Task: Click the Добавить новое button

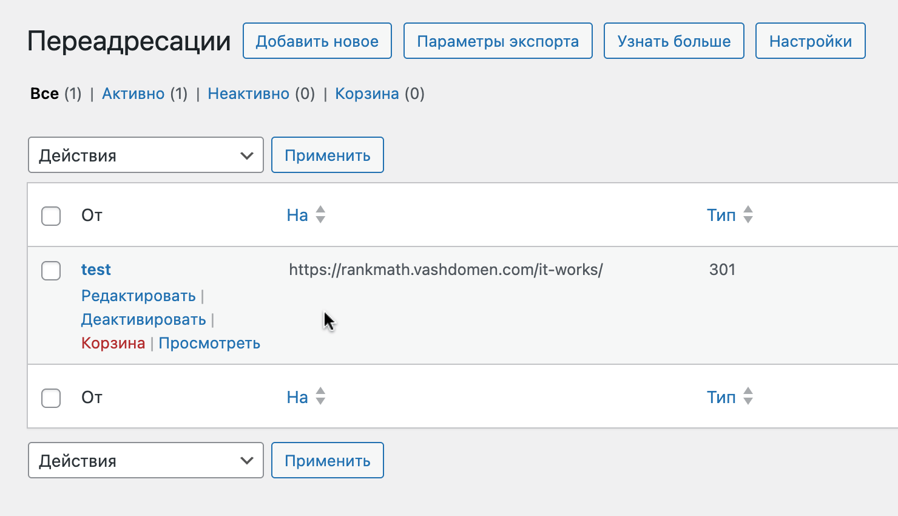Action: [317, 41]
